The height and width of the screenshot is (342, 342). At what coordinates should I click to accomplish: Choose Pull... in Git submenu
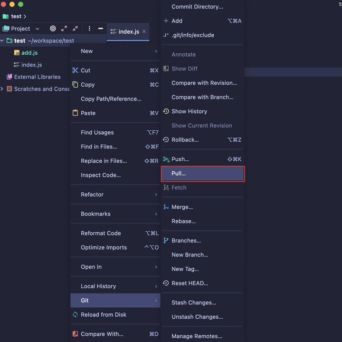(202, 174)
